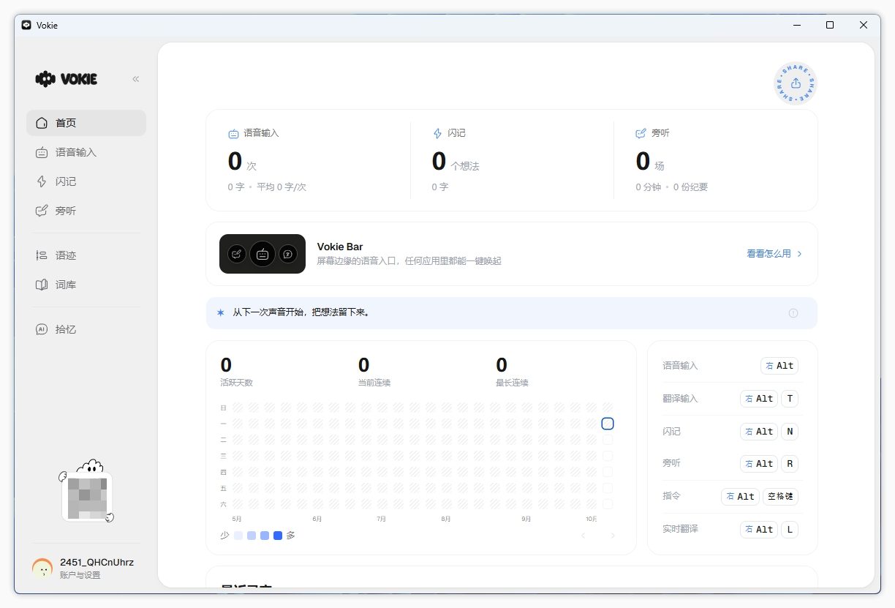Click the robot icon on the 语音输入 stat card
Image resolution: width=895 pixels, height=608 pixels.
[233, 134]
